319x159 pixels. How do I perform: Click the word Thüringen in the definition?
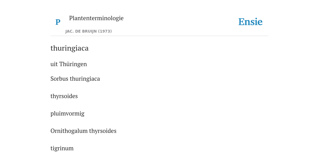(x=73, y=64)
